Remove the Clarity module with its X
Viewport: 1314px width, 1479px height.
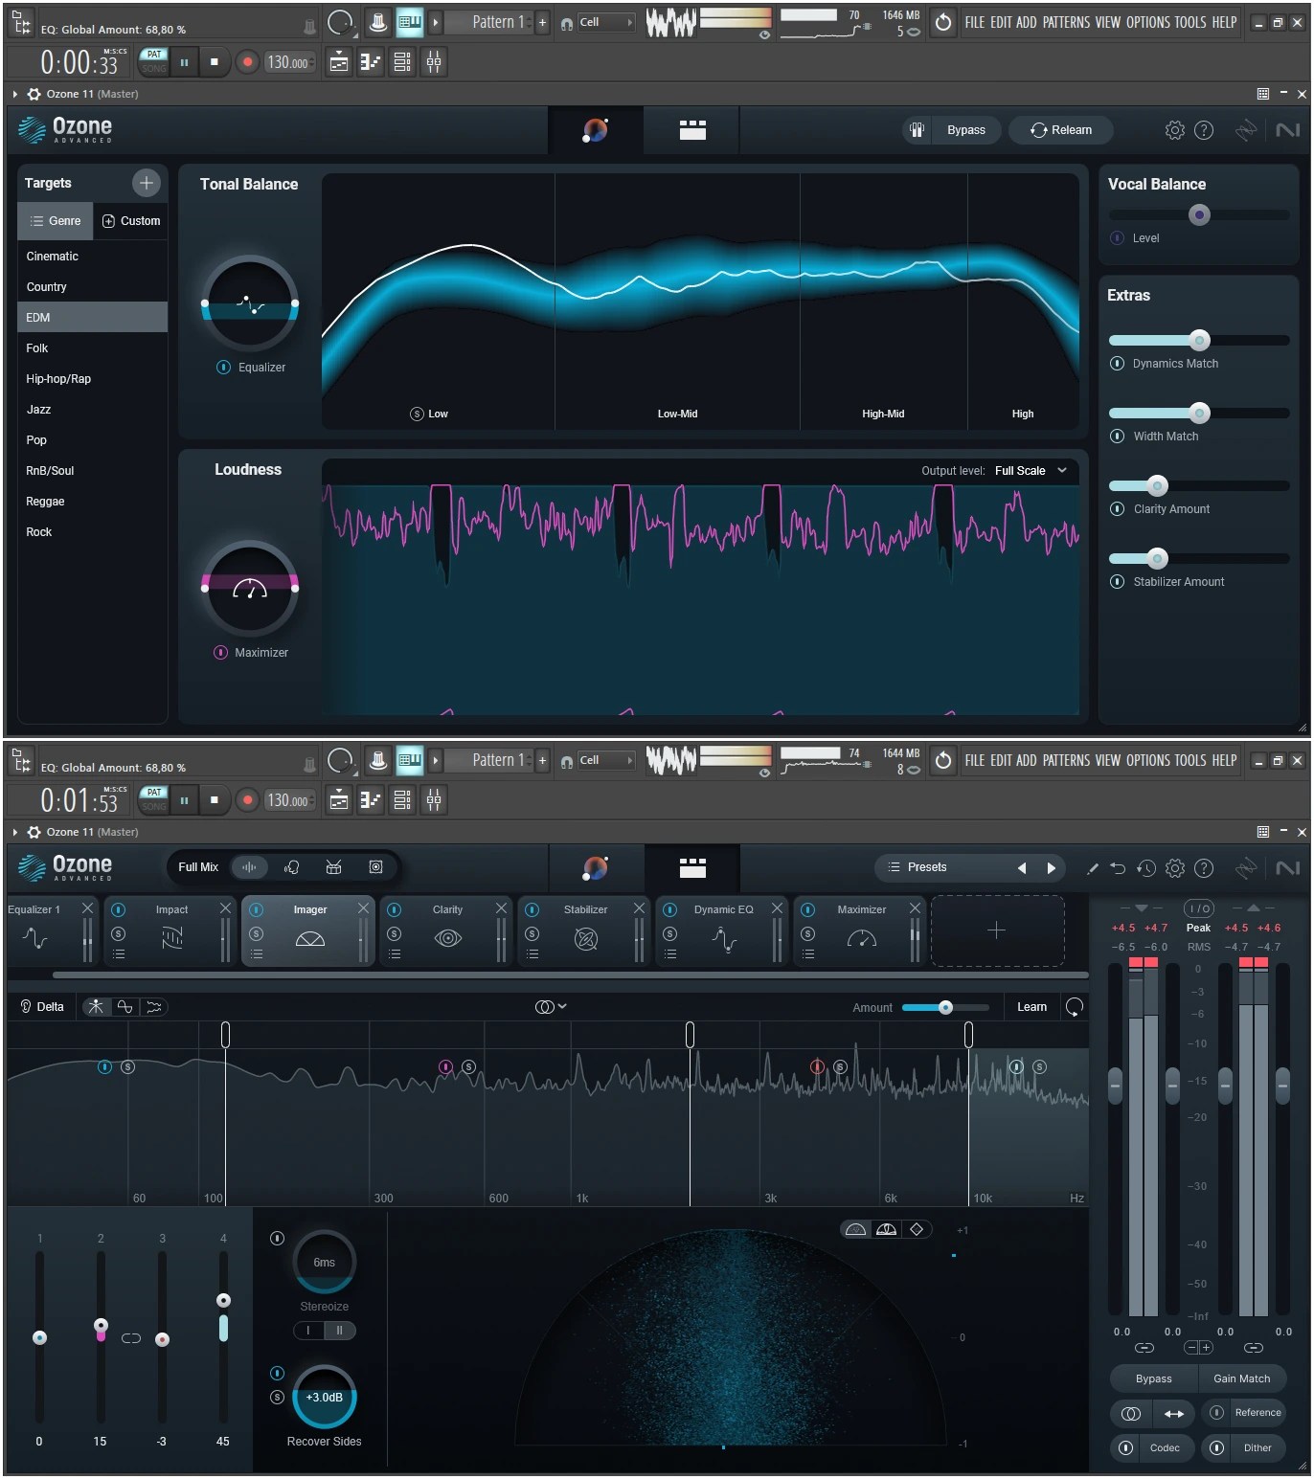(502, 908)
